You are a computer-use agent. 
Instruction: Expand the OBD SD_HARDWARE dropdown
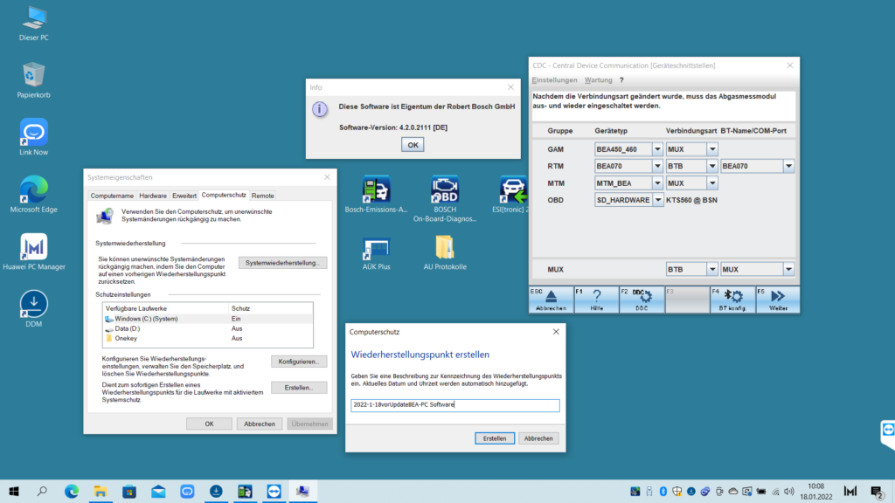click(x=657, y=200)
